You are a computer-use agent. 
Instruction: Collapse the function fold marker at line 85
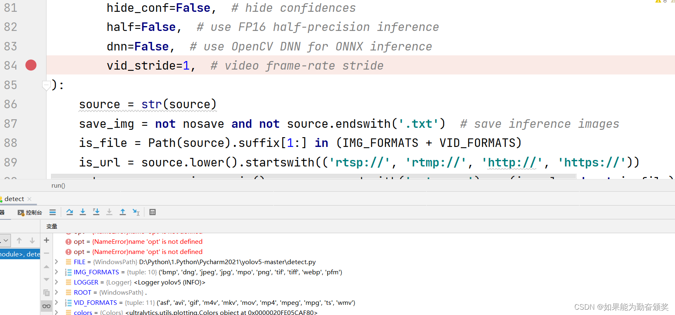click(46, 85)
